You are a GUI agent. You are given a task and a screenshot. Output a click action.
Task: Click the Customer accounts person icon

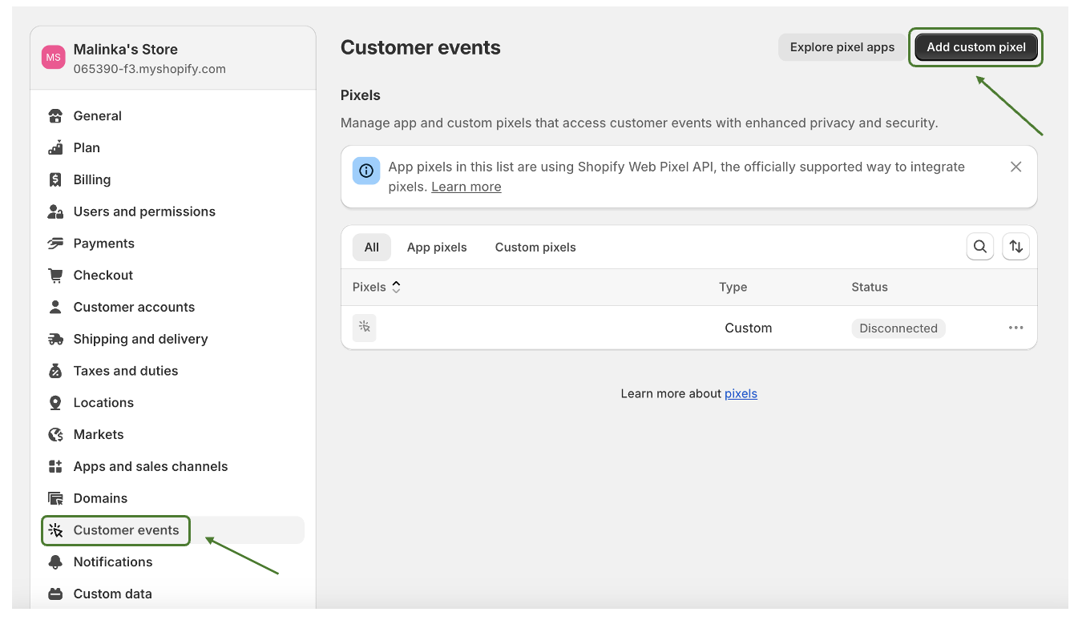[55, 308]
